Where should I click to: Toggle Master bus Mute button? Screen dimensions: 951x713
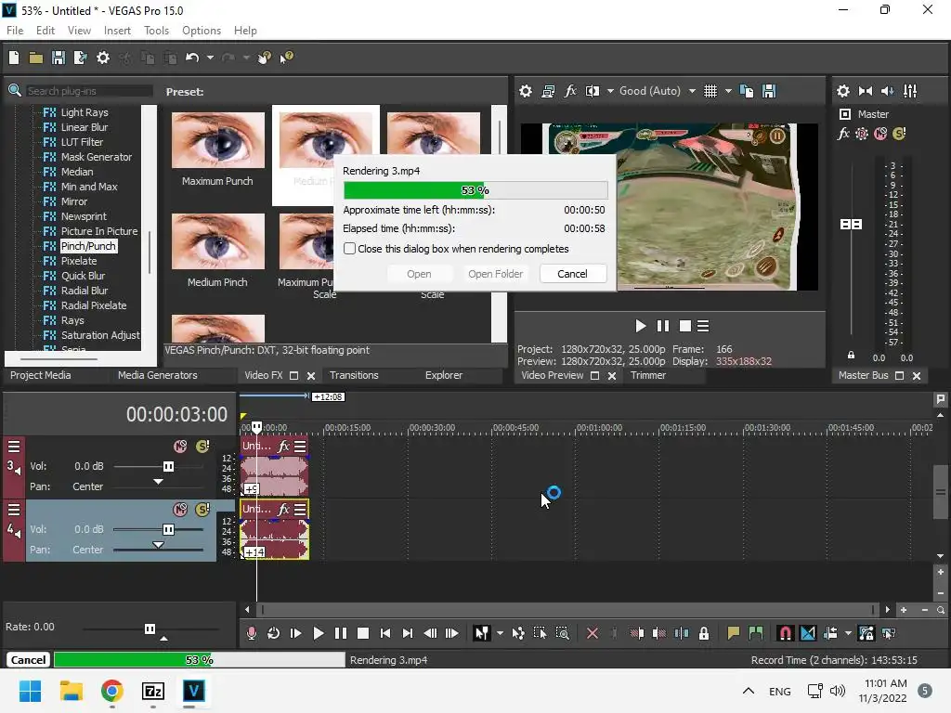click(x=880, y=134)
